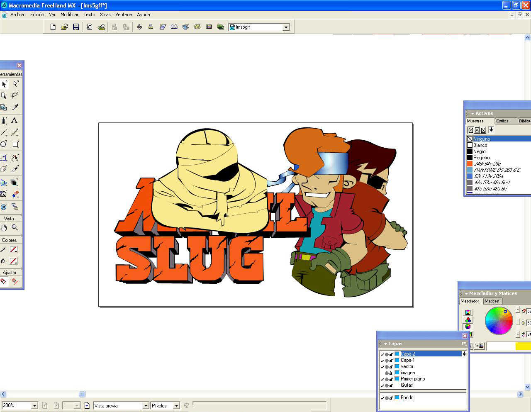The height and width of the screenshot is (412, 531).
Task: Select the Subselect tool
Action: click(x=15, y=84)
